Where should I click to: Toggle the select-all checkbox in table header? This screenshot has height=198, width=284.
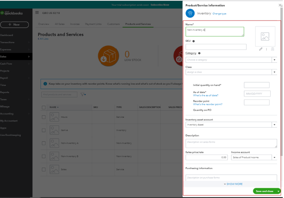(44, 107)
